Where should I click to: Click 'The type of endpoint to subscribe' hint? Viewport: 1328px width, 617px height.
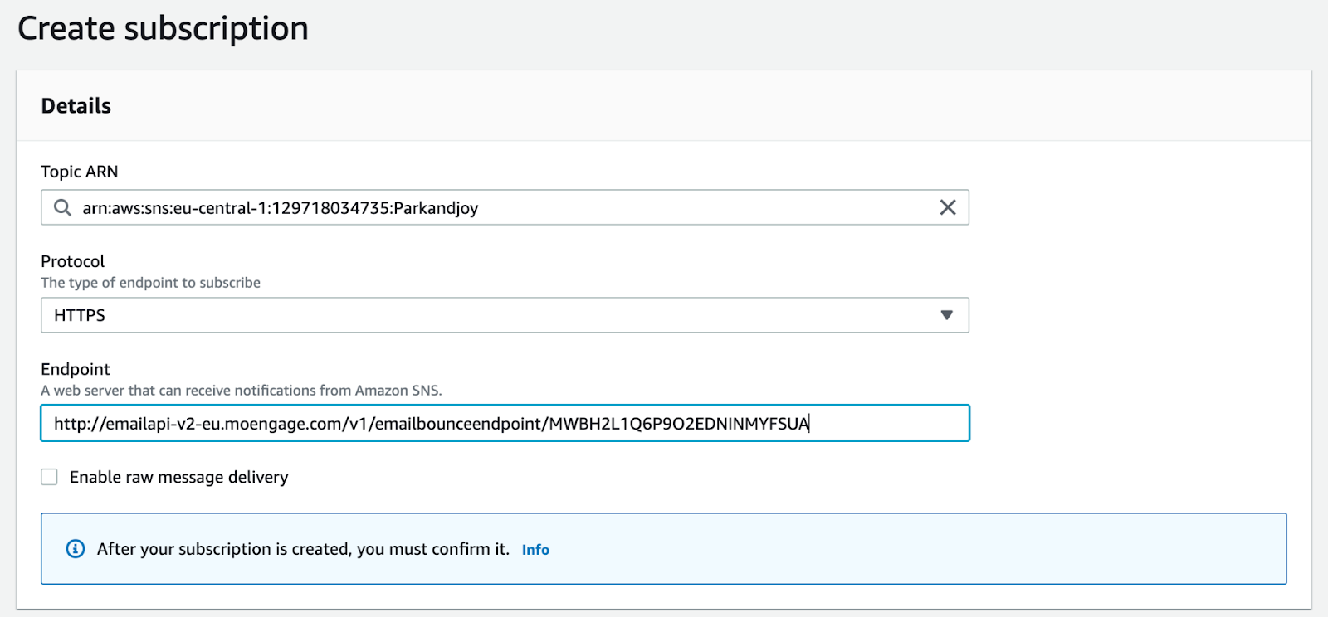150,283
